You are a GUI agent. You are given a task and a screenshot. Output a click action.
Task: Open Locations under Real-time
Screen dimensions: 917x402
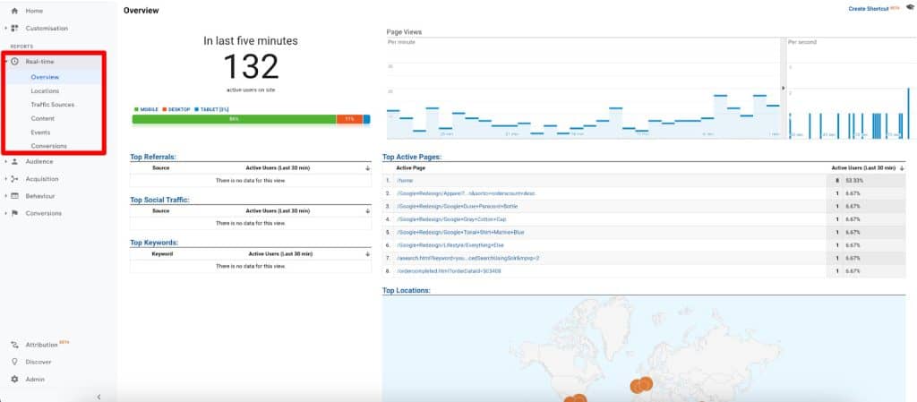(45, 91)
